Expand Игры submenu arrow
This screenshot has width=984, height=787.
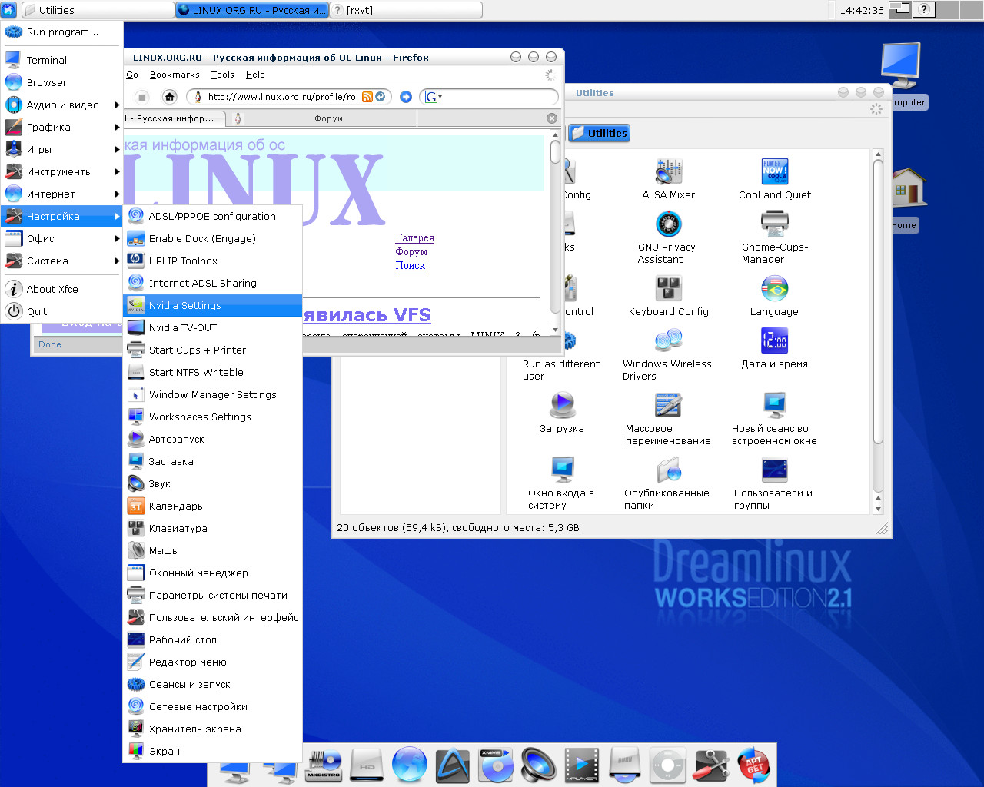[x=117, y=149]
